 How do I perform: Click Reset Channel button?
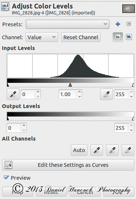tap(81, 37)
